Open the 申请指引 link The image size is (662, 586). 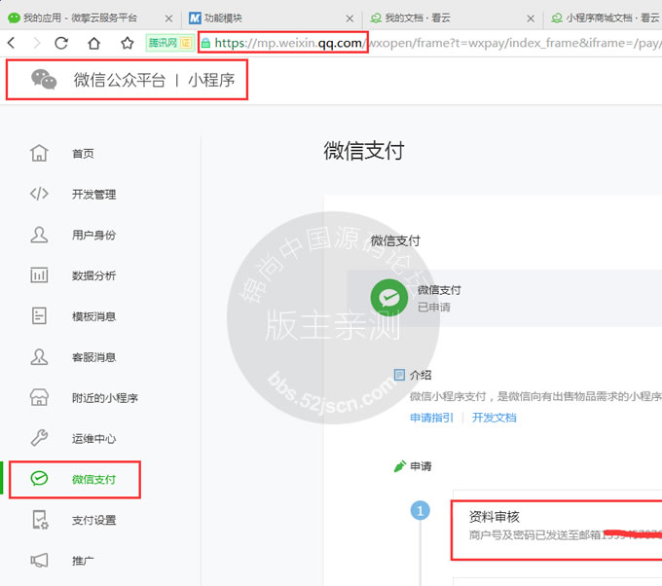431,418
